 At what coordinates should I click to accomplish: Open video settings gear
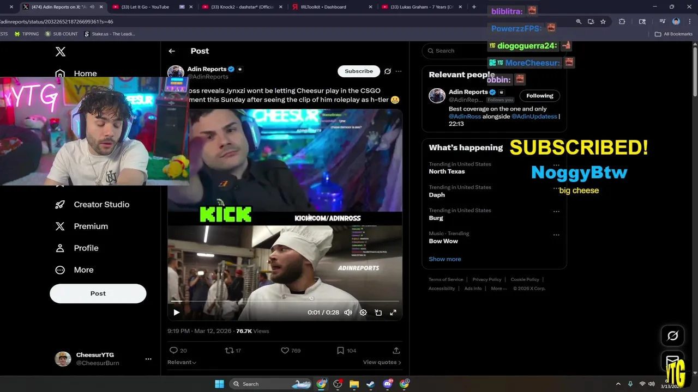click(363, 313)
